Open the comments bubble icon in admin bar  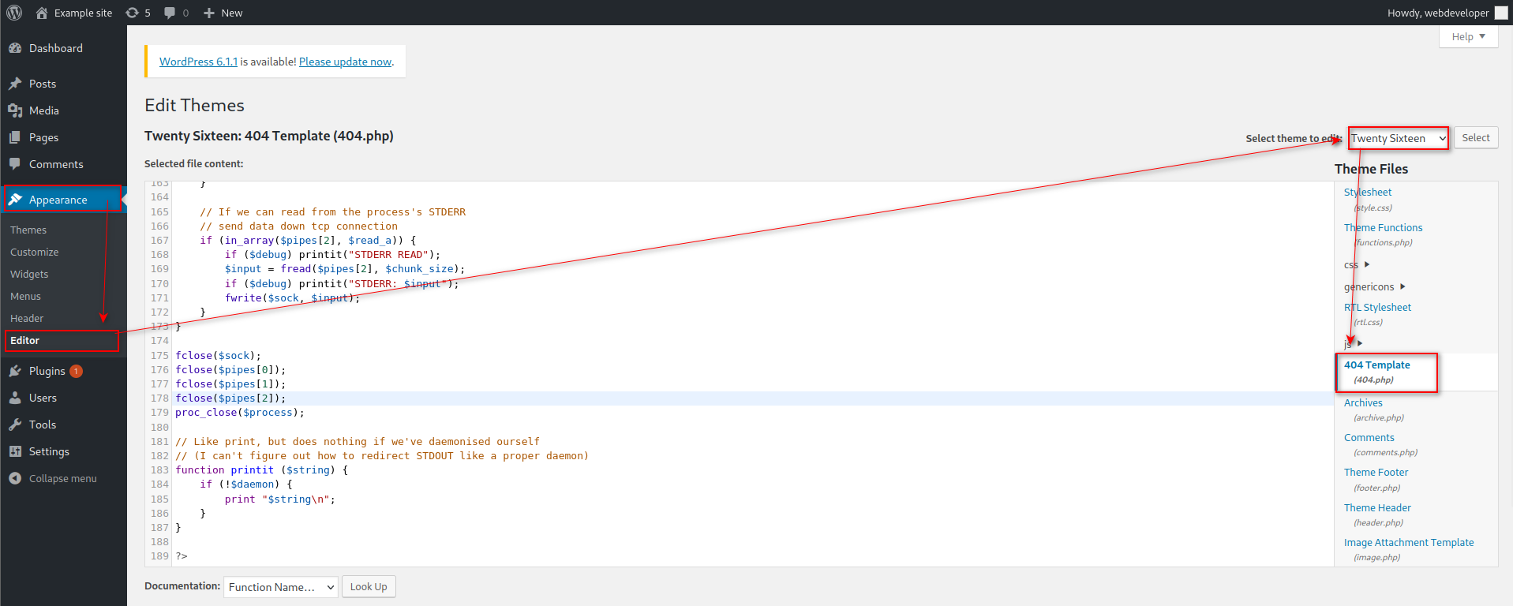(170, 13)
